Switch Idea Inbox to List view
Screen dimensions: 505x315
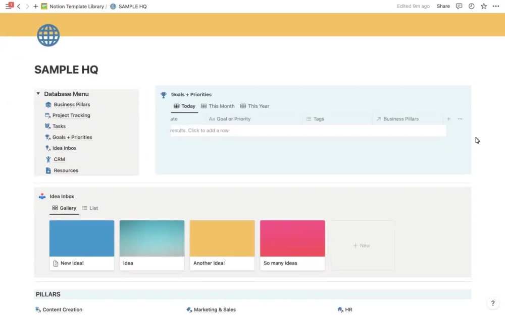click(x=92, y=208)
